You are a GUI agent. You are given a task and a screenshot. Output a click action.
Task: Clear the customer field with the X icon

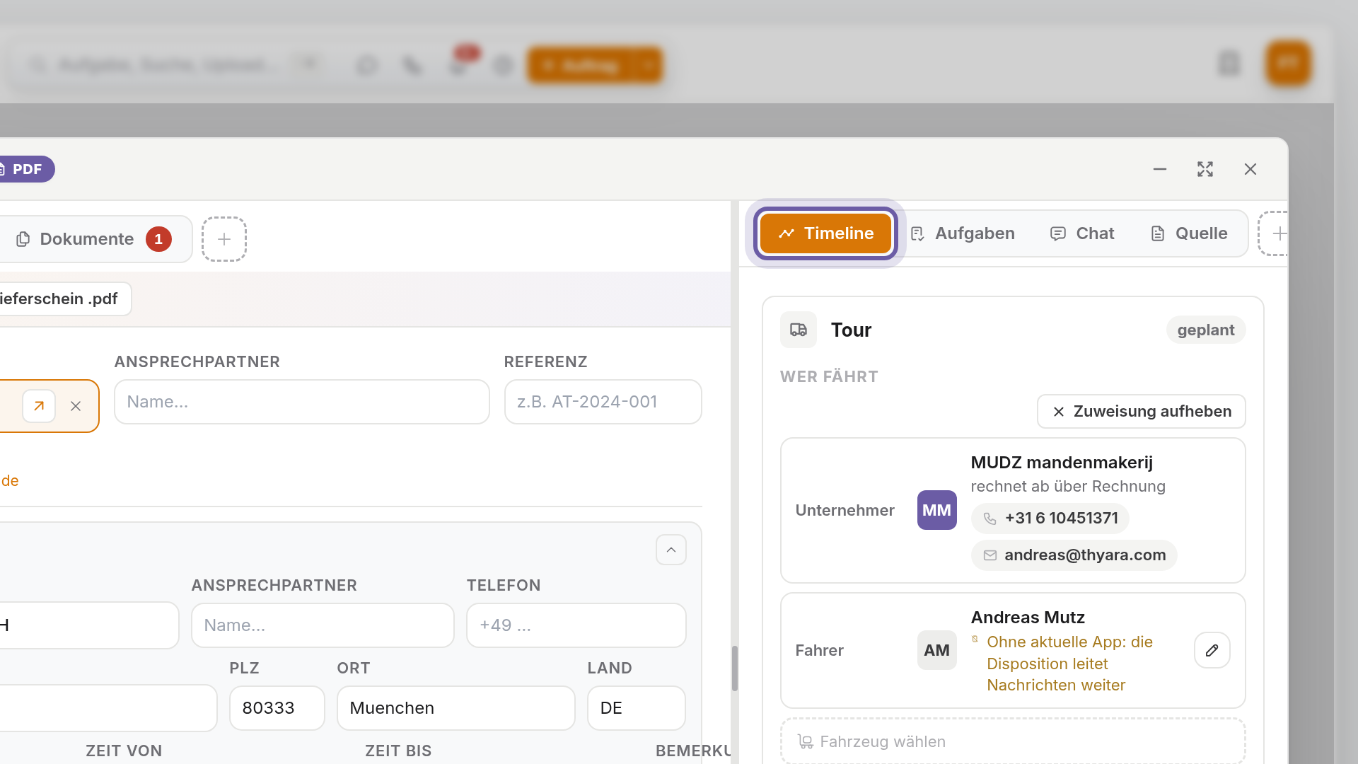click(76, 406)
